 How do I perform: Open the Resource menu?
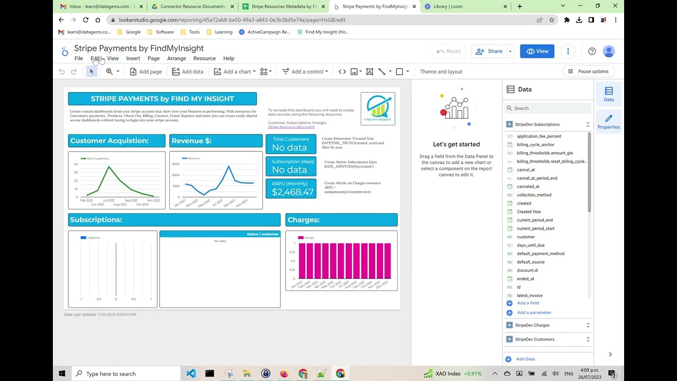click(x=204, y=58)
